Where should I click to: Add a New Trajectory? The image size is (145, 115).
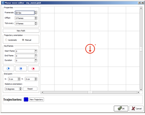pyautogui.click(x=37, y=99)
